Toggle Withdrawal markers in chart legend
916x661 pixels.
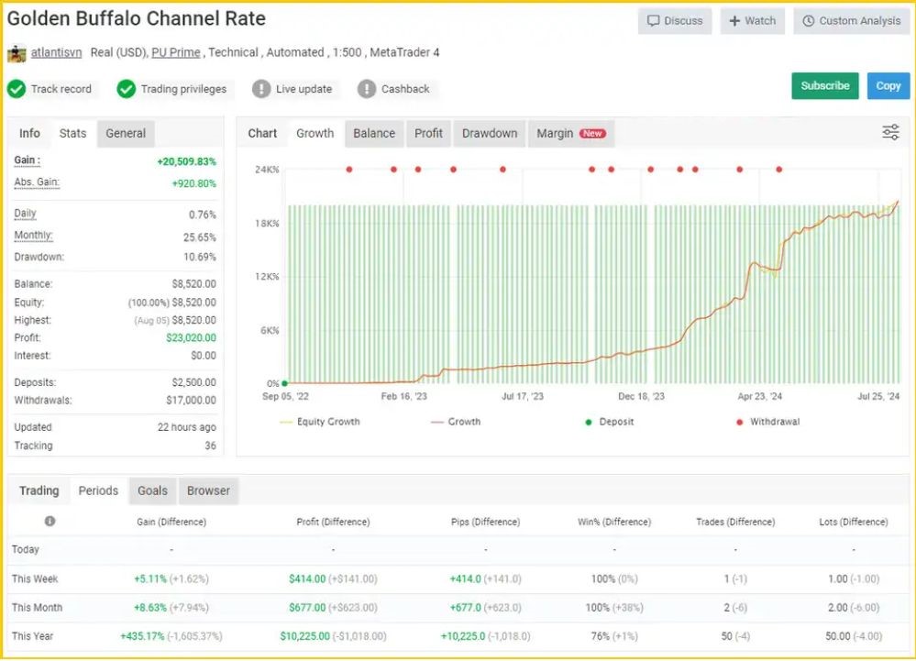(767, 422)
